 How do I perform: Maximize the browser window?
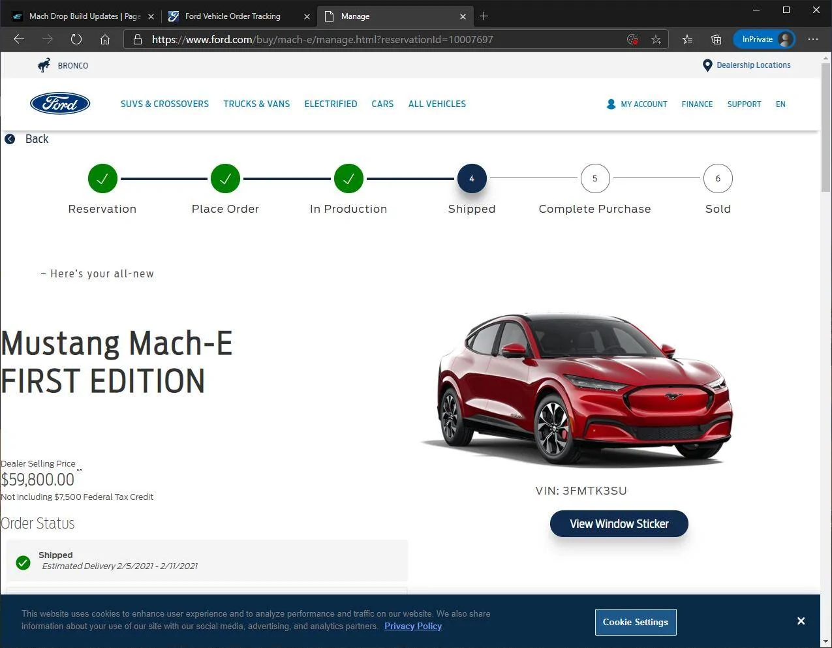(786, 10)
